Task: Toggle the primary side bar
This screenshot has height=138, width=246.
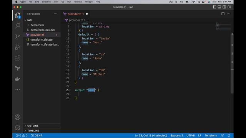Action: point(214,7)
